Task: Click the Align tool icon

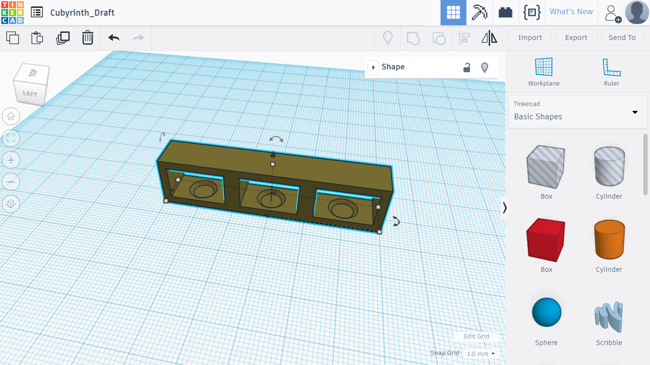Action: (464, 38)
